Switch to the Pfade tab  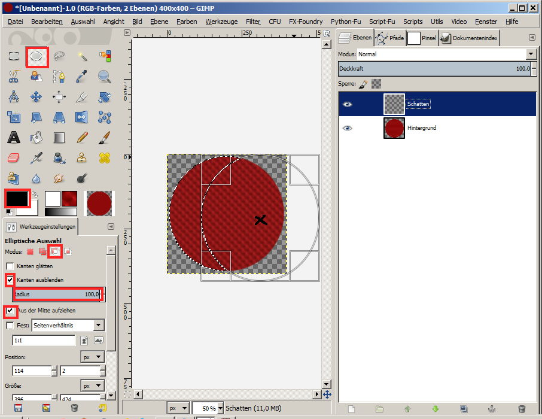[390, 38]
